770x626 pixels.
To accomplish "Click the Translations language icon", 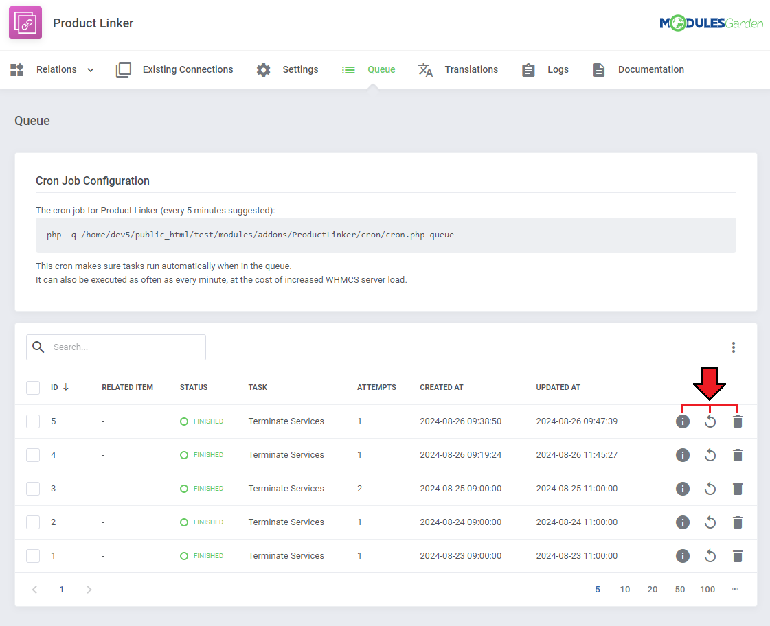I will tap(425, 70).
